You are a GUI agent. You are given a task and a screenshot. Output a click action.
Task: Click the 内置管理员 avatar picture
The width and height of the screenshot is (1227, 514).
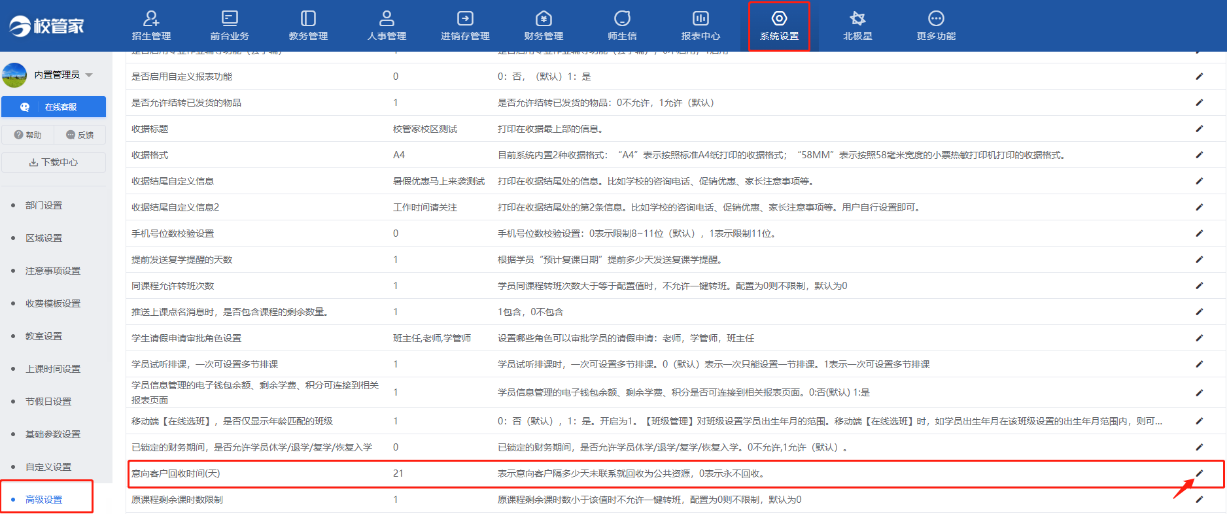(14, 75)
